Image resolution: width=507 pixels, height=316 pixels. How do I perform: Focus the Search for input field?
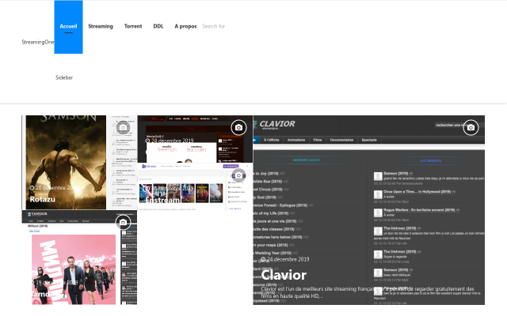point(214,26)
